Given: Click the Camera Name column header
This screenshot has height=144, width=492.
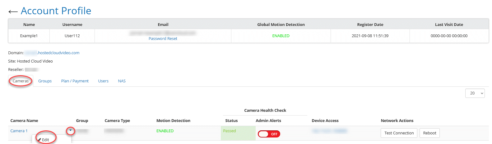Looking at the screenshot, I should (24, 121).
